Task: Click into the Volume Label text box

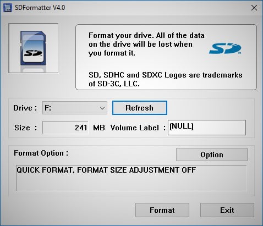Action: (207, 128)
